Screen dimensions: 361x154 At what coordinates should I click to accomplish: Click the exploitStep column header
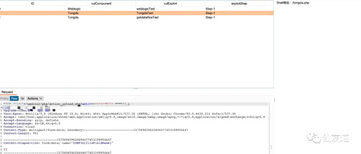(x=239, y=3)
